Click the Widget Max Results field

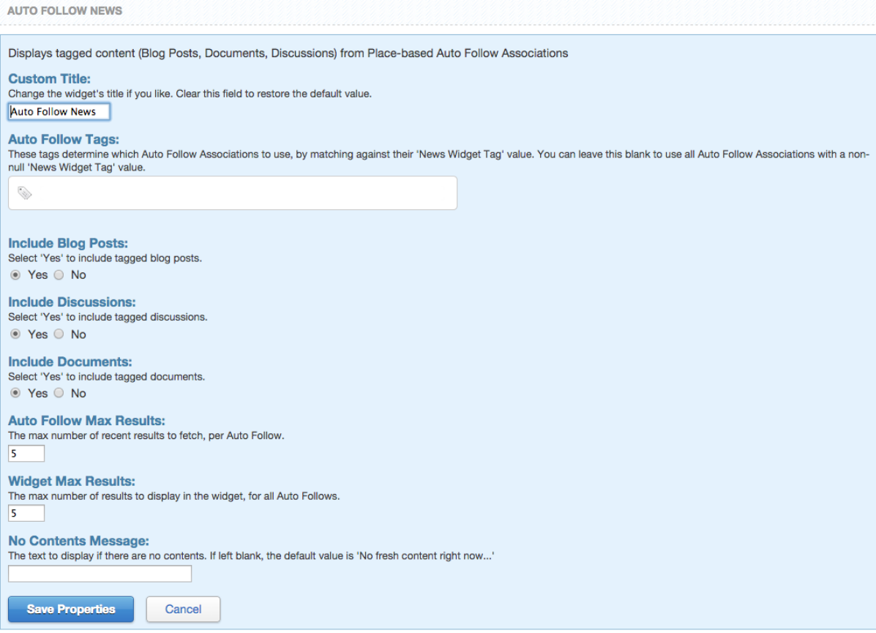pos(26,513)
